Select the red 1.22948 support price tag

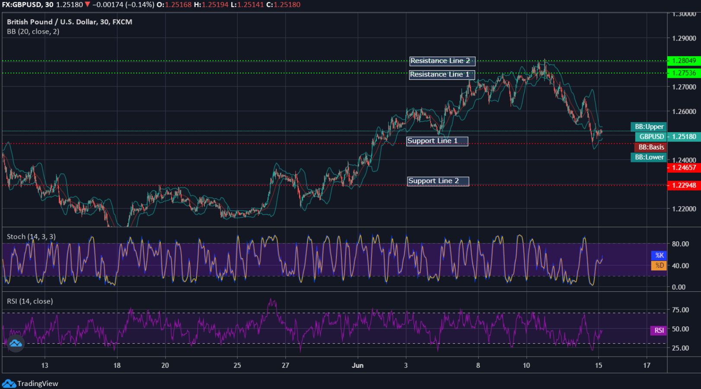point(685,185)
